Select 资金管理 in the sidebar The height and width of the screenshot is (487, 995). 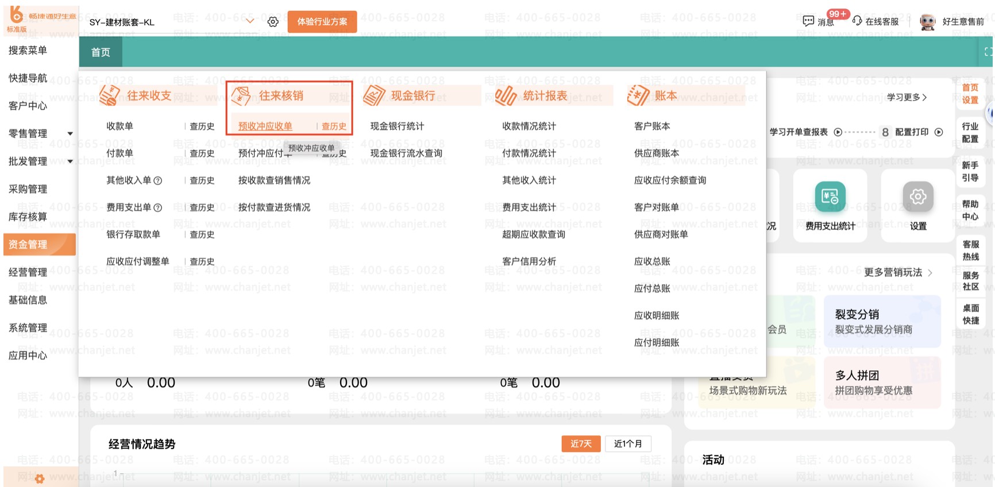coord(40,245)
